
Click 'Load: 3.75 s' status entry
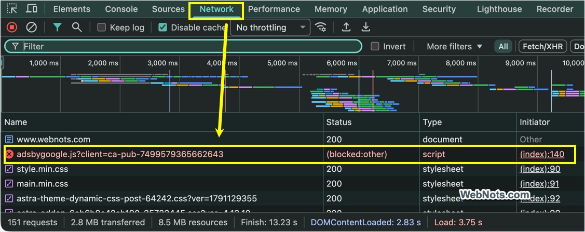tap(458, 222)
